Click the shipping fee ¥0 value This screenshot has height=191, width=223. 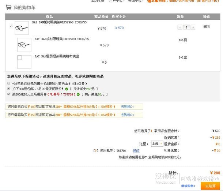[x=218, y=144]
